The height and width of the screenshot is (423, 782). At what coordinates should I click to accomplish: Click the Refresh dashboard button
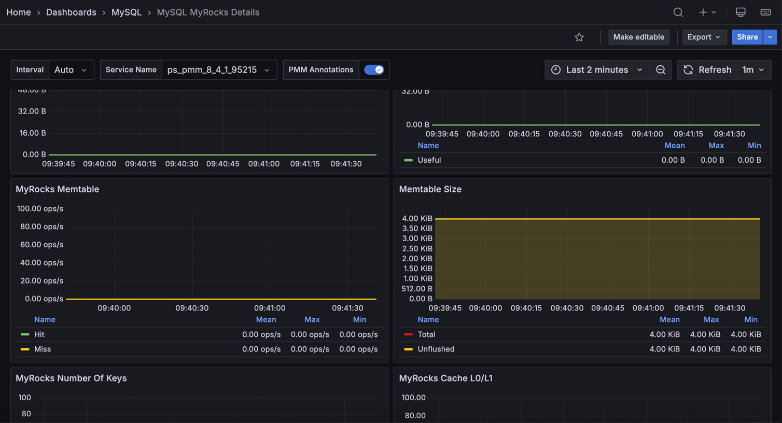tap(707, 70)
